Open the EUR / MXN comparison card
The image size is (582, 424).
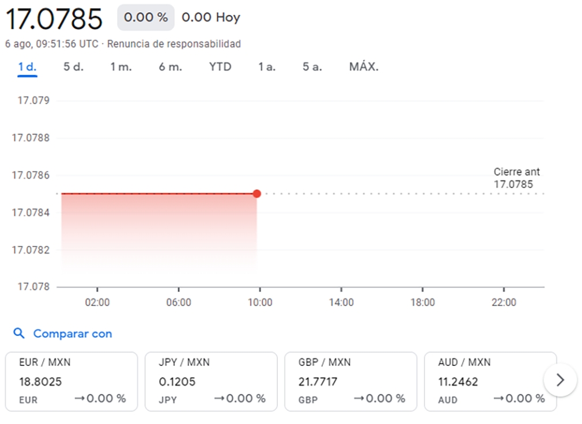click(x=71, y=381)
